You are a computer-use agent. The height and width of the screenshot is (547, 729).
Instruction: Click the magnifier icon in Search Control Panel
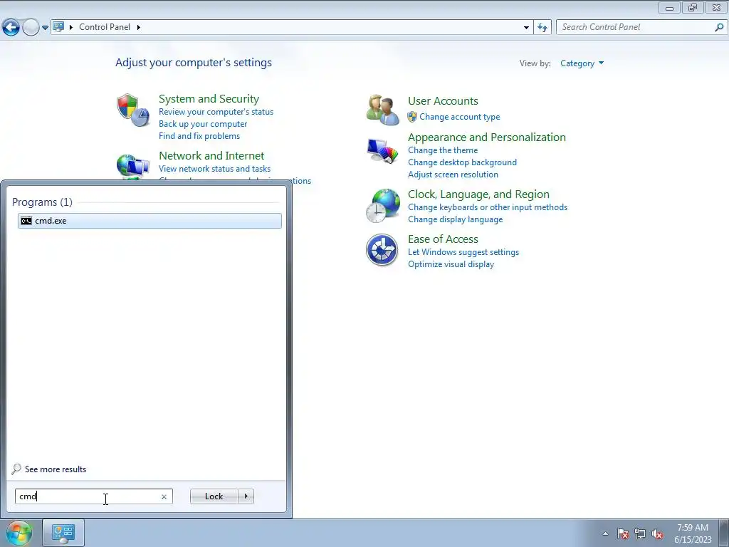[719, 28]
